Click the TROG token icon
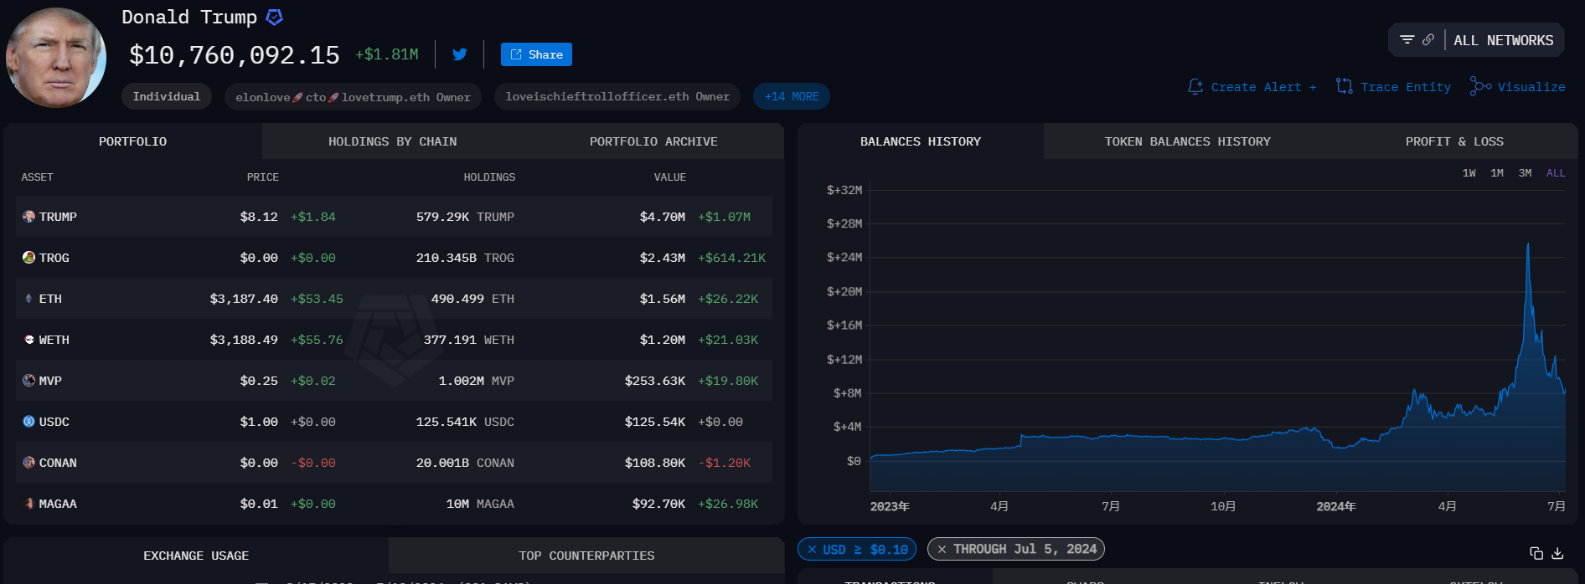The width and height of the screenshot is (1585, 584). 28,258
